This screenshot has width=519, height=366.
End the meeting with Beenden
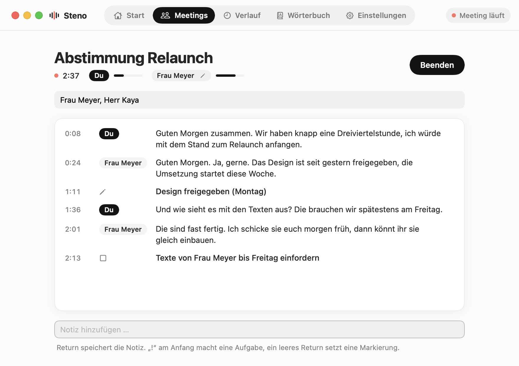coord(437,65)
